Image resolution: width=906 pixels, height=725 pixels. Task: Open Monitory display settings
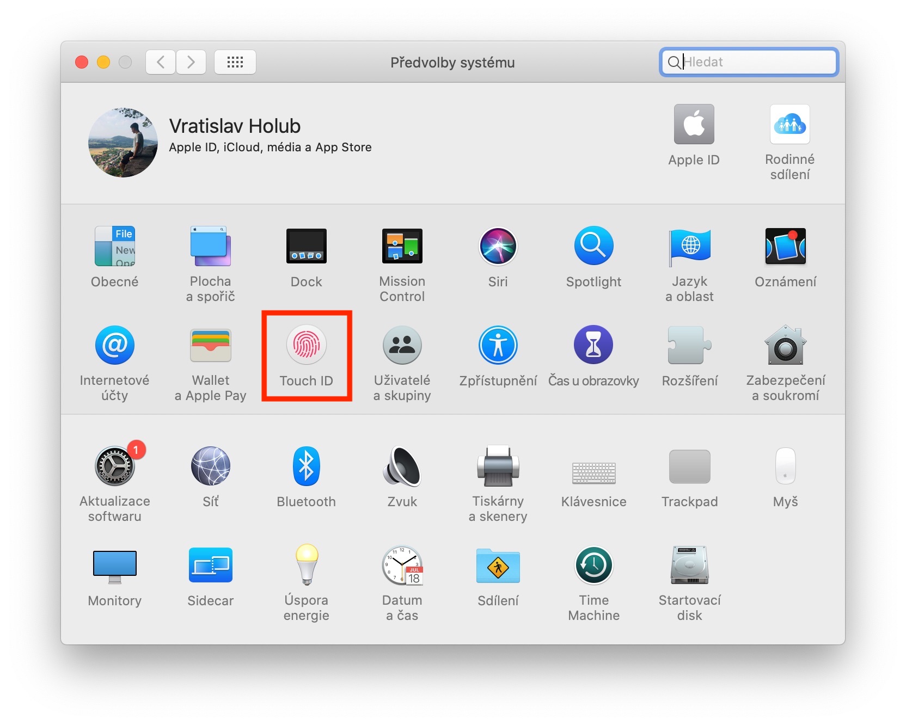point(114,566)
